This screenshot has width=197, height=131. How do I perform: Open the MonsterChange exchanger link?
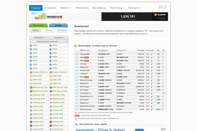[x=86, y=80]
